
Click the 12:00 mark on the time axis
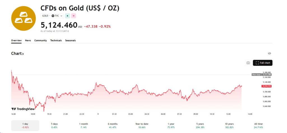228,114
